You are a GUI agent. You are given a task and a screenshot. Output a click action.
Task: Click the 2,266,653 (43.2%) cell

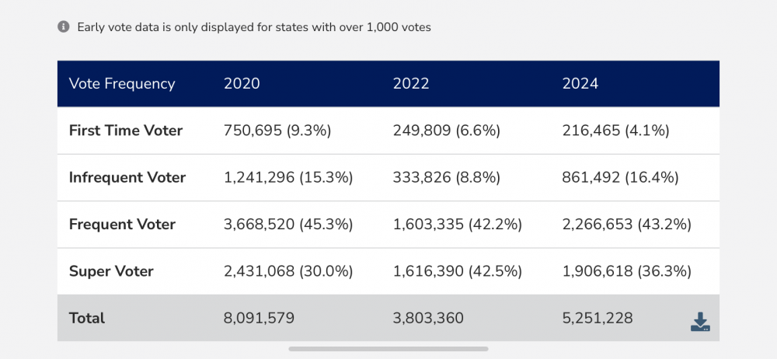(626, 225)
